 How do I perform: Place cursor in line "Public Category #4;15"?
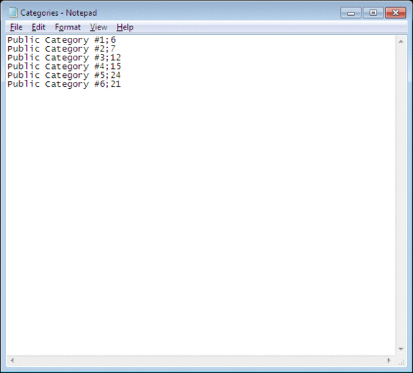click(x=64, y=66)
